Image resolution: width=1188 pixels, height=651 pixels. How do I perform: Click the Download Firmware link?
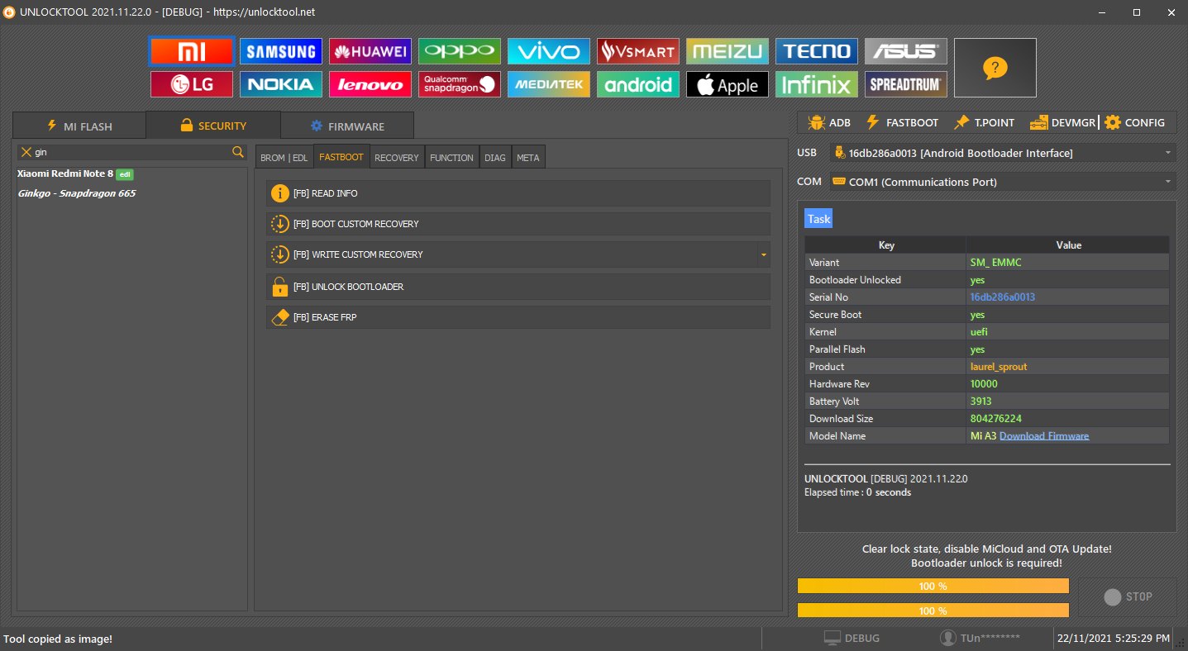(x=1044, y=435)
